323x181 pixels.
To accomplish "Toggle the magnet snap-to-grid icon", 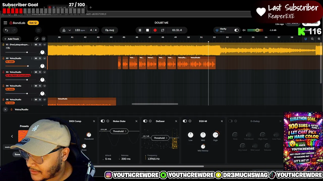I will (x=306, y=39).
